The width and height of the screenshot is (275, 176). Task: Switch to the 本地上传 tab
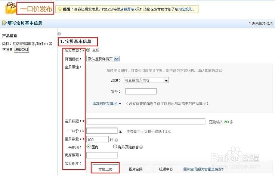click(x=105, y=169)
